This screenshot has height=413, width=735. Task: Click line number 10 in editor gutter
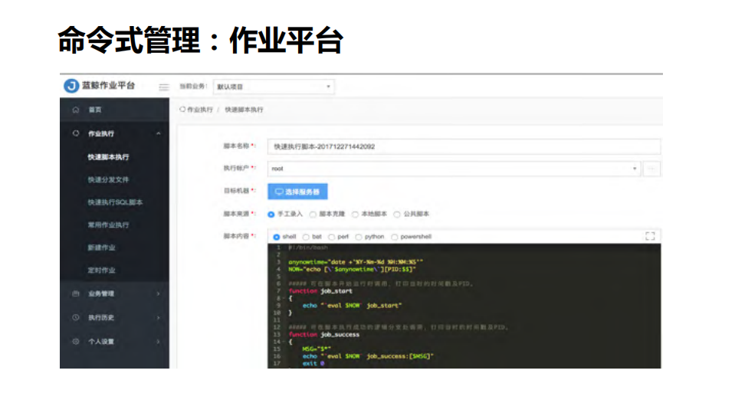pyautogui.click(x=277, y=313)
